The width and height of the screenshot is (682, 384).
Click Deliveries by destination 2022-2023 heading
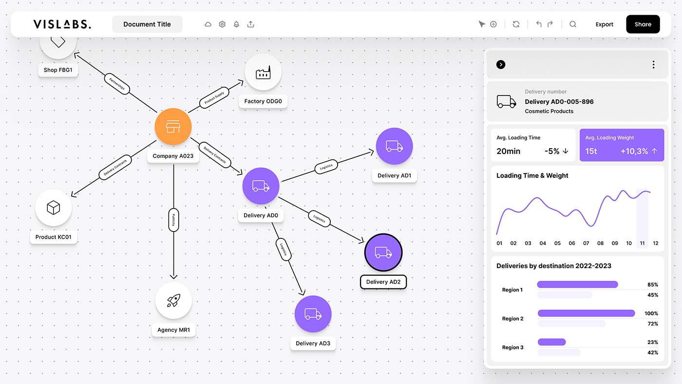coord(554,266)
